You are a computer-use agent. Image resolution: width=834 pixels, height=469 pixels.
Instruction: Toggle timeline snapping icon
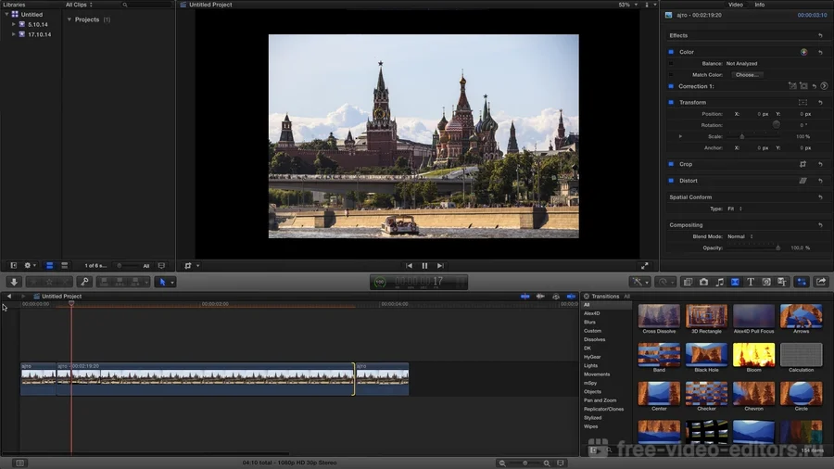571,297
